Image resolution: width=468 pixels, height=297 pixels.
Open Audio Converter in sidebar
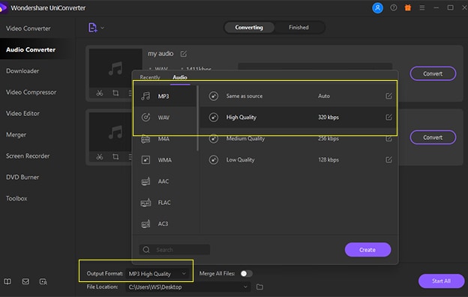(x=31, y=49)
